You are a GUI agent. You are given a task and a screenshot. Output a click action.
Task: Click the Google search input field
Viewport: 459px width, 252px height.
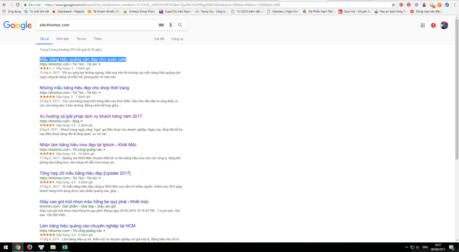98,25
